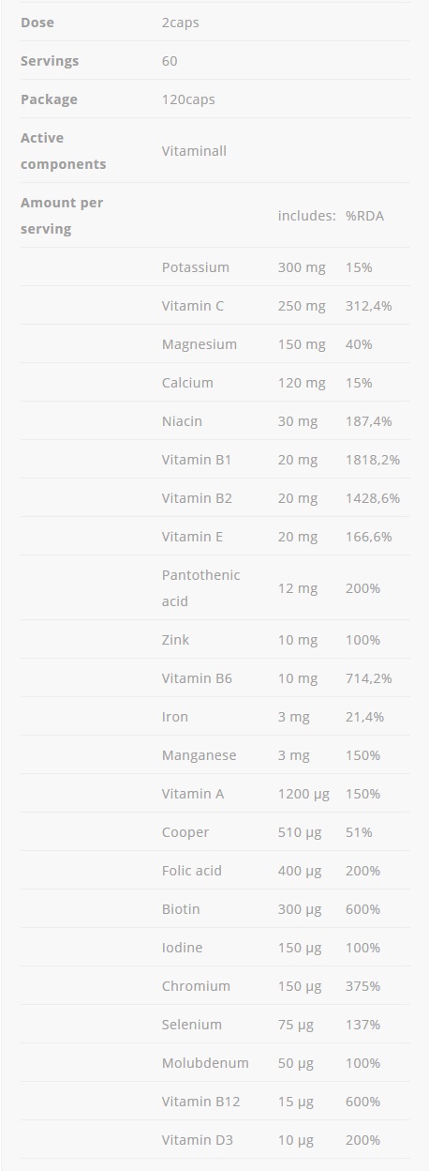This screenshot has height=1171, width=429.
Task: Select the Niacin row label
Action: (182, 421)
